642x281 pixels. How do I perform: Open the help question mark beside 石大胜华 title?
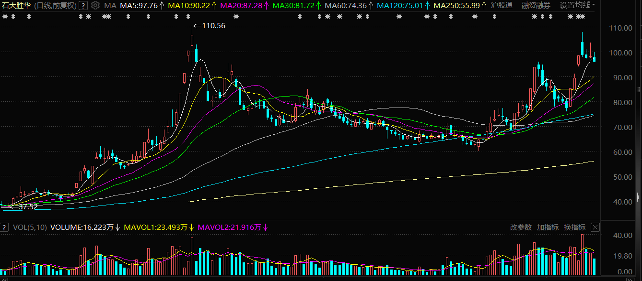pos(83,6)
